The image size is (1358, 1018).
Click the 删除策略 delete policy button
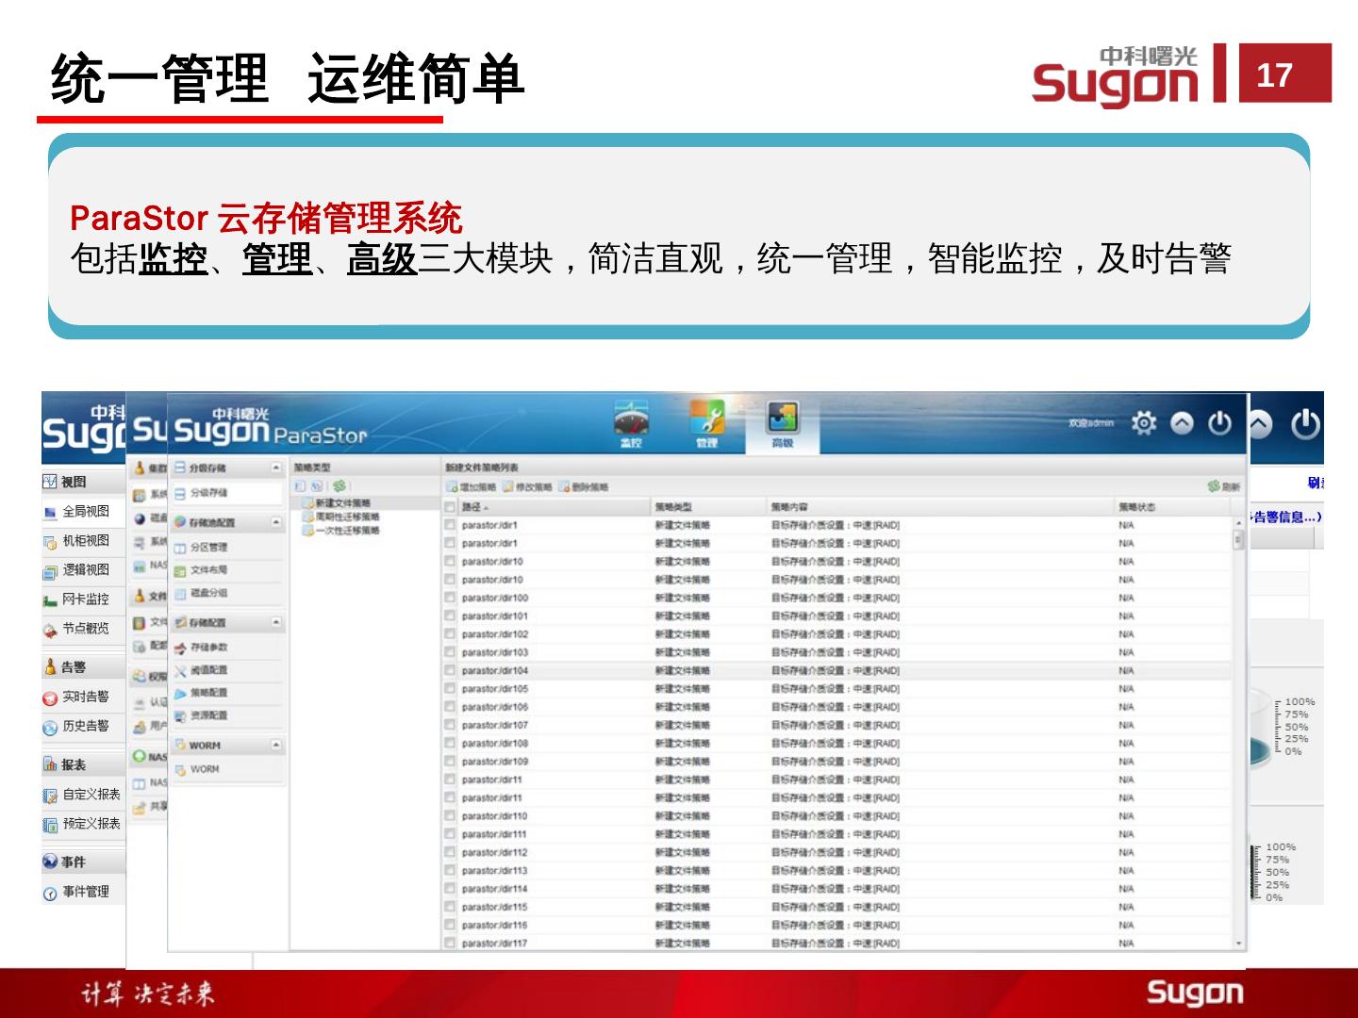pos(583,487)
